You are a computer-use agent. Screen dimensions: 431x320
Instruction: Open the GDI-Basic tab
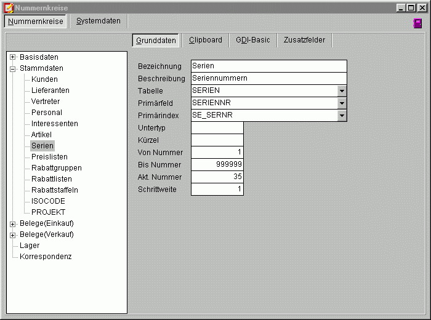253,40
